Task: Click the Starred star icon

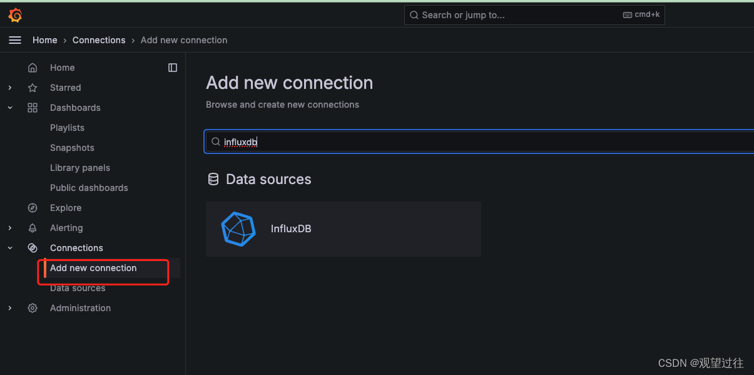Action: (33, 88)
